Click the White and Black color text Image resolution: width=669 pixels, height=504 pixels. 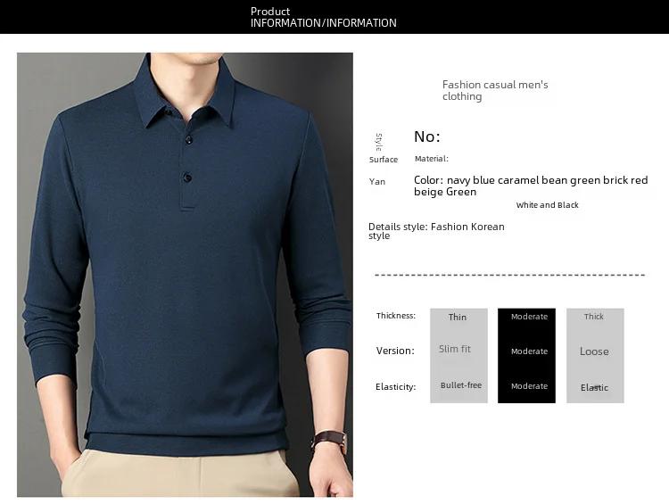tap(547, 205)
